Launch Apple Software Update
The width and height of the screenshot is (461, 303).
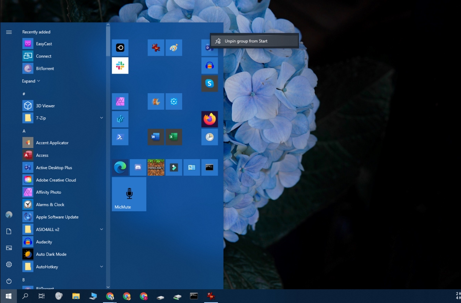coord(63,217)
